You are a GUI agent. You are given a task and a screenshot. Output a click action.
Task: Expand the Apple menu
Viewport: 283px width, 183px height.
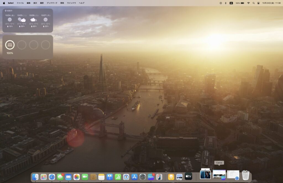(x=4, y=3)
